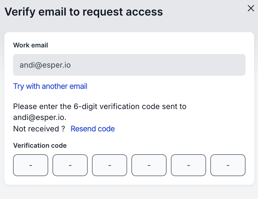
Task: Select the second verification code digit box
Action: 70,165
